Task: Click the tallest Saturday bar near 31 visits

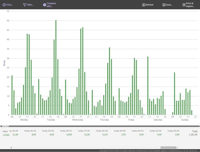Action: [x=148, y=86]
